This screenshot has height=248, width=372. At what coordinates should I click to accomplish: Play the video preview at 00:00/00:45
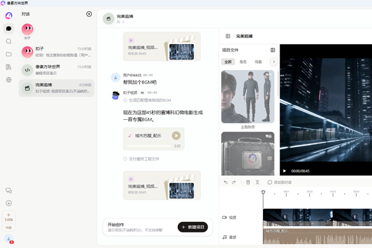[285, 171]
